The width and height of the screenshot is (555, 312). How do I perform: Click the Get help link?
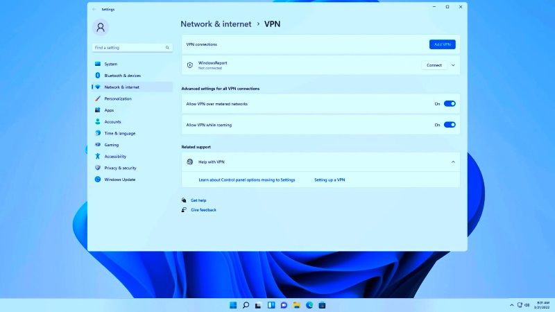point(198,200)
